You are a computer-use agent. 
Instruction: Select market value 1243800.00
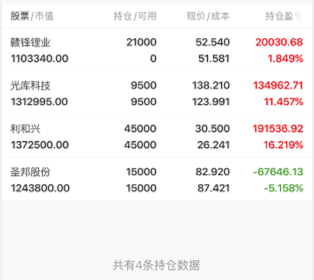(x=40, y=188)
